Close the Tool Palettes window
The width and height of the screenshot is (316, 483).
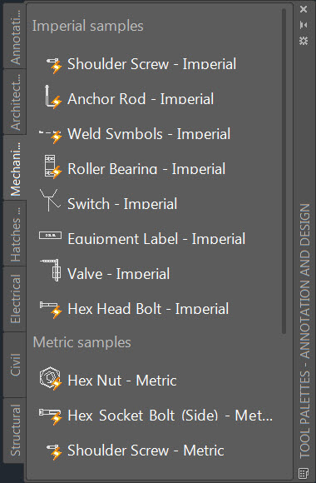click(304, 9)
